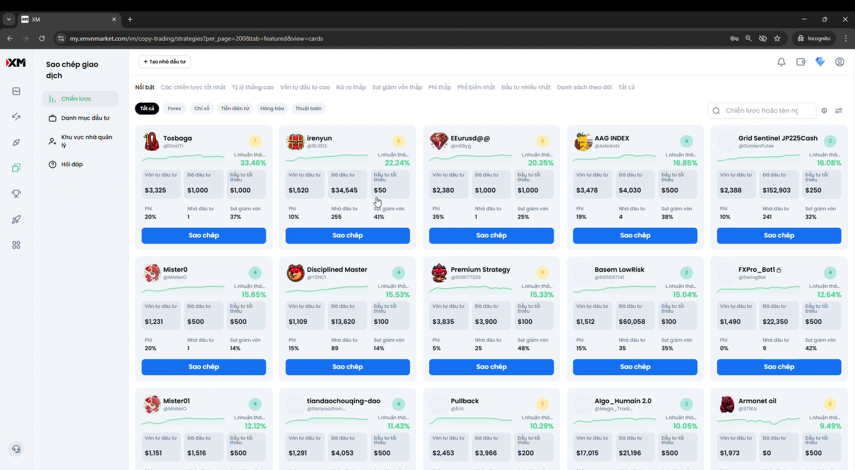Switch to Phổ biến nhất tab
Viewport: 855px width, 470px height.
tap(476, 87)
